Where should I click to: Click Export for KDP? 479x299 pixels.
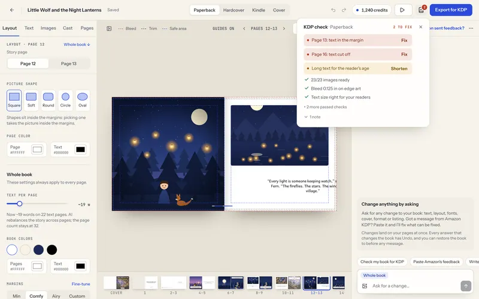coord(451,10)
